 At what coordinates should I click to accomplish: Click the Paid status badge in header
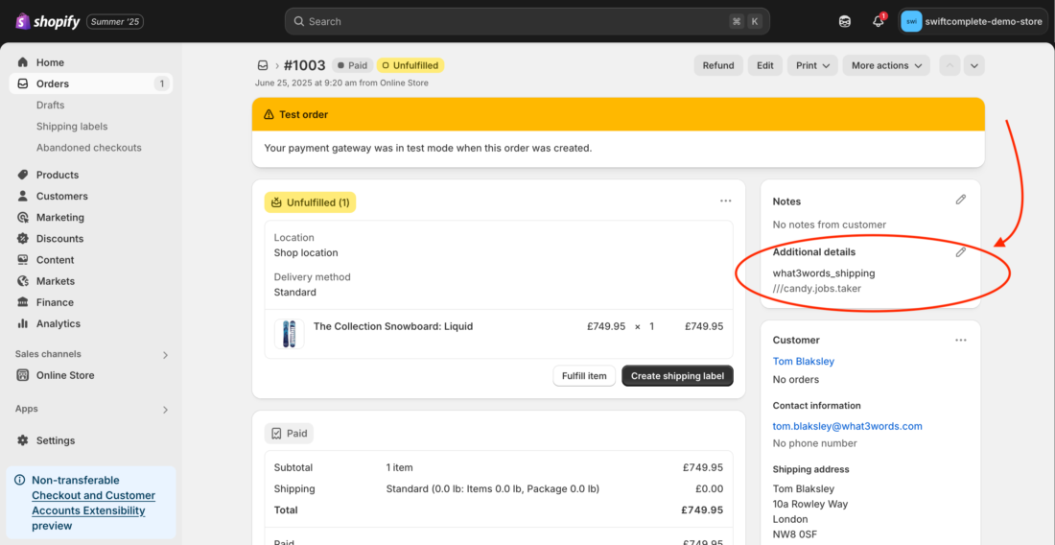coord(353,65)
